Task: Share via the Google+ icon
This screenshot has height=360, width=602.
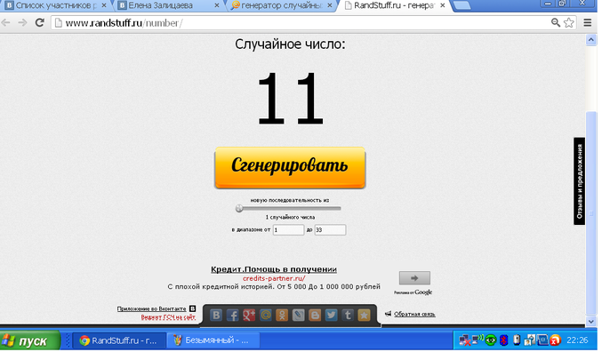Action: pyautogui.click(x=249, y=315)
